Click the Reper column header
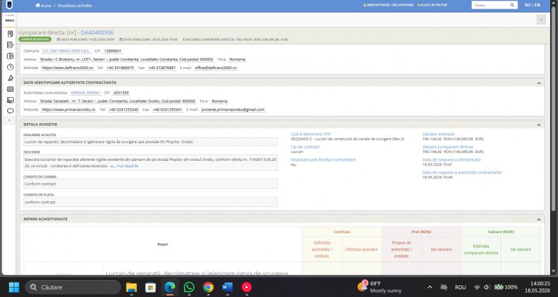 tap(163, 244)
